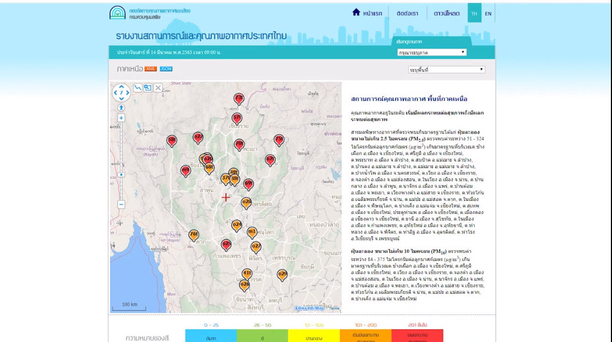
Task: Click the orange o29 station marker
Action: point(282,274)
